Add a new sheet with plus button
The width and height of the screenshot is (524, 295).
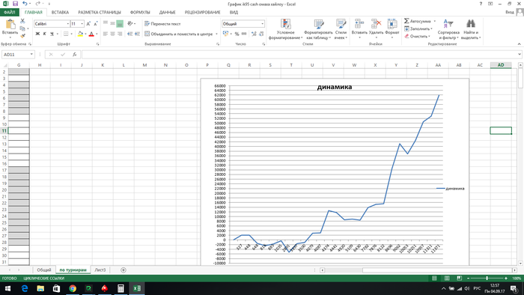coord(124,270)
